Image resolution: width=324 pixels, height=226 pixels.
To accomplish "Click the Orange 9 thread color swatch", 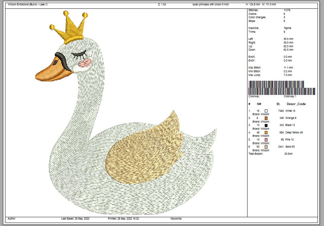I will coord(266,118).
